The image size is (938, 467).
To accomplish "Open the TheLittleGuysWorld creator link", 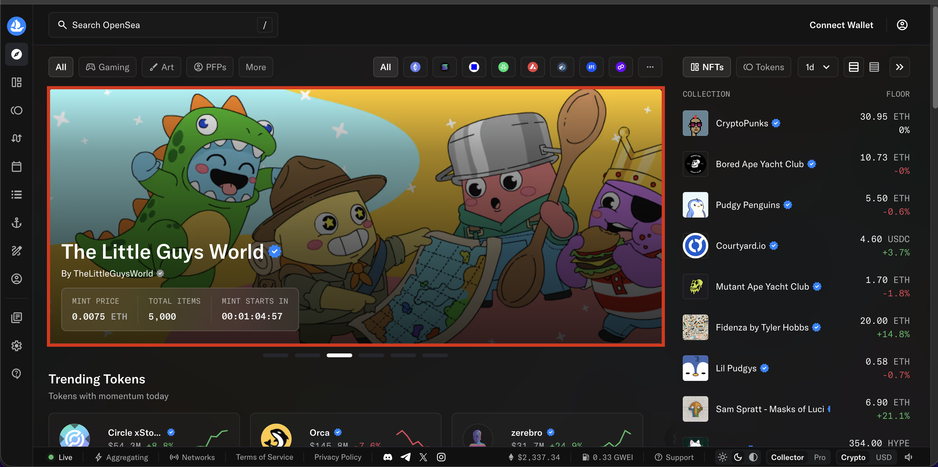I will pos(113,273).
